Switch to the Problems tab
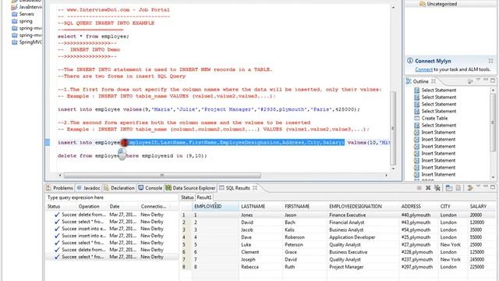499x281 pixels. (59, 188)
